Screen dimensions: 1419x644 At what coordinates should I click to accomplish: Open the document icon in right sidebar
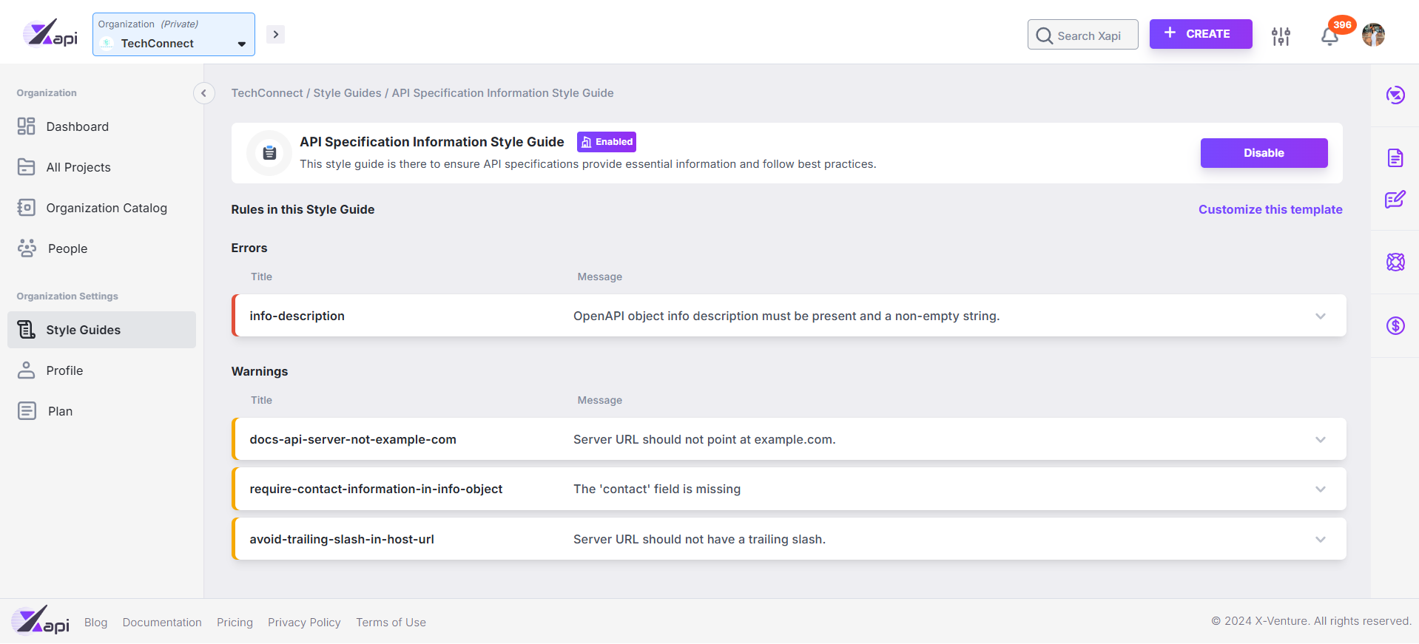(x=1395, y=158)
